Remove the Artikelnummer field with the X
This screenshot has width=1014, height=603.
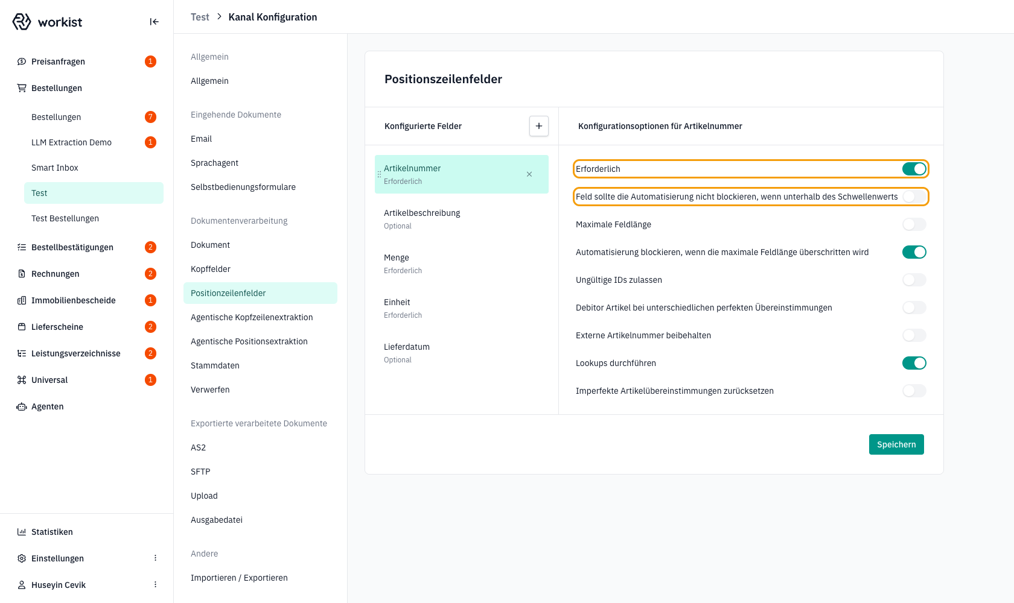point(529,174)
